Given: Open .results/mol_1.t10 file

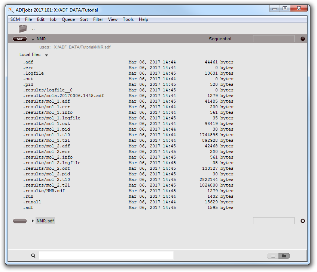Looking at the screenshot, I should 46,135.
